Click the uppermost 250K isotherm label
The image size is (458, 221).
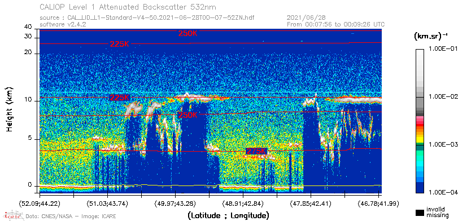[x=188, y=33]
